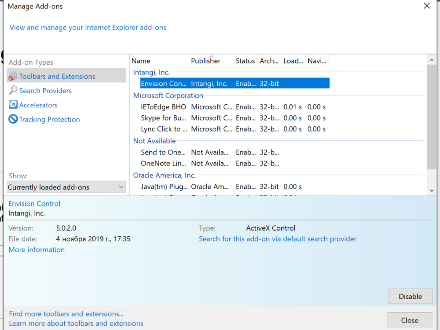Open Learn more about toolbars link

76,323
